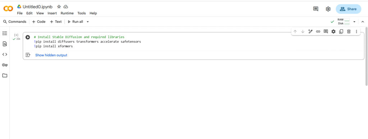The image size is (368, 139).
Task: Add a comment to the cell
Action: coord(326,31)
